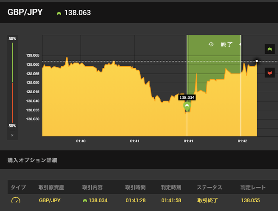Click the 取引時間 column header

135,187
